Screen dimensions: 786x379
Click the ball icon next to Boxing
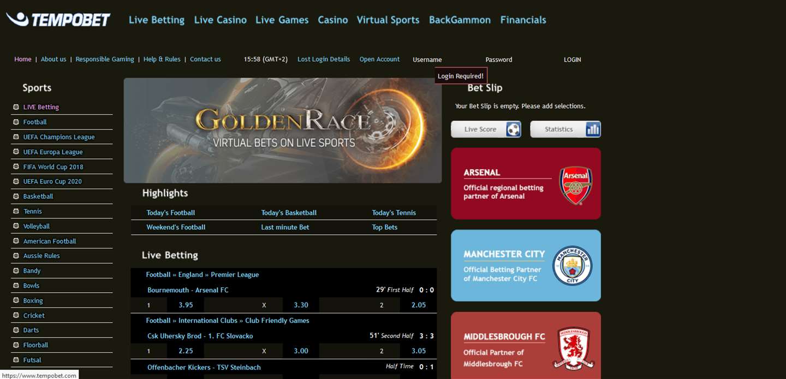click(15, 300)
